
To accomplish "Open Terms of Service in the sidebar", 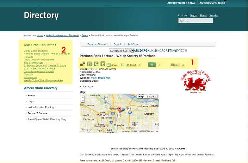I will (37, 113).
